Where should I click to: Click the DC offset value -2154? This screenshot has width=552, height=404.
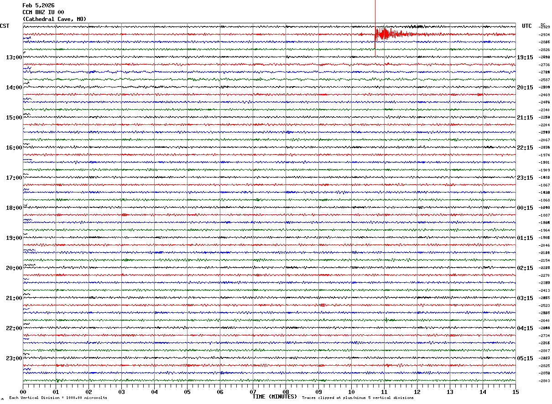click(545, 260)
